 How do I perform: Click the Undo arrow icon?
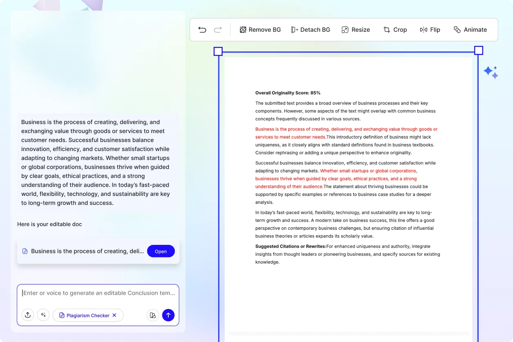pos(202,29)
